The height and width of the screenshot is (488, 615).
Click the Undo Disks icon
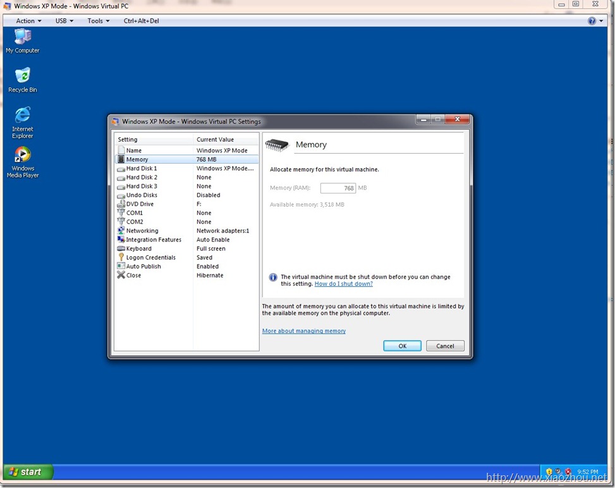121,195
